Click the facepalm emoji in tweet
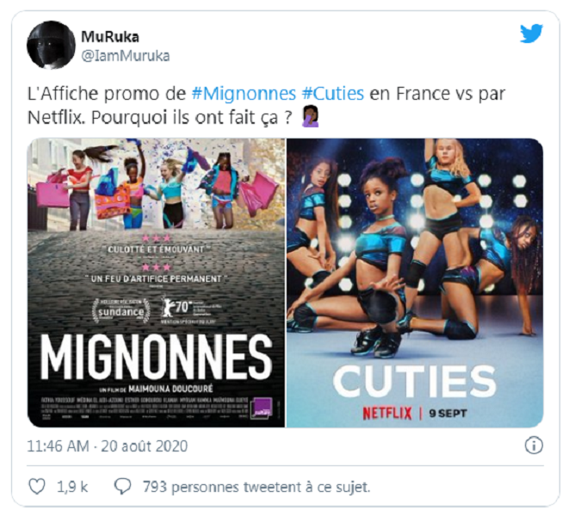The height and width of the screenshot is (516, 568). pos(311,117)
